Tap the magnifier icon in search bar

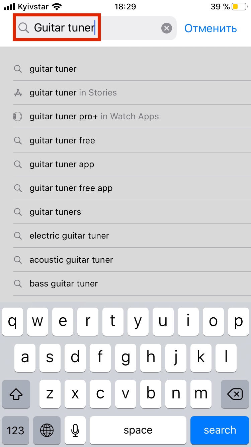pyautogui.click(x=23, y=28)
